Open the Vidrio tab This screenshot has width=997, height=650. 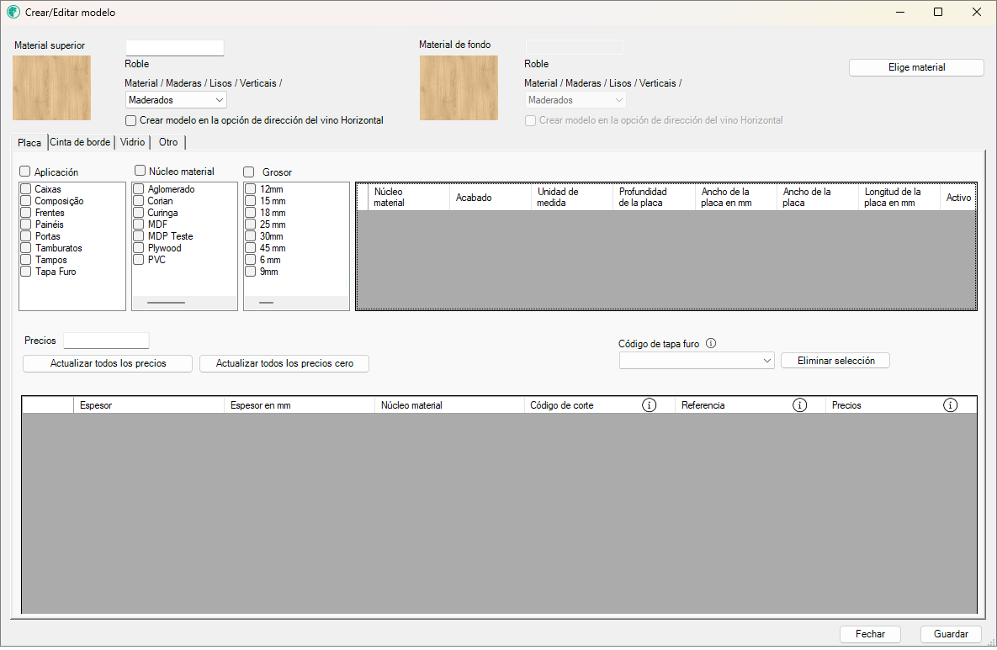[x=133, y=142]
